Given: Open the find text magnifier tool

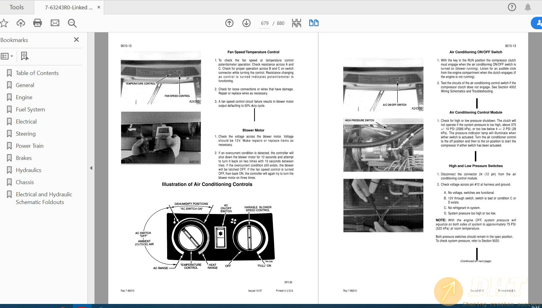Looking at the screenshot, I should pos(72,23).
